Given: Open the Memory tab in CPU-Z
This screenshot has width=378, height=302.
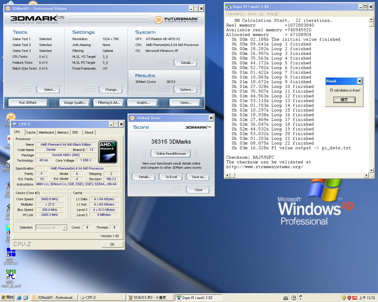Looking at the screenshot, I should coord(63,132).
